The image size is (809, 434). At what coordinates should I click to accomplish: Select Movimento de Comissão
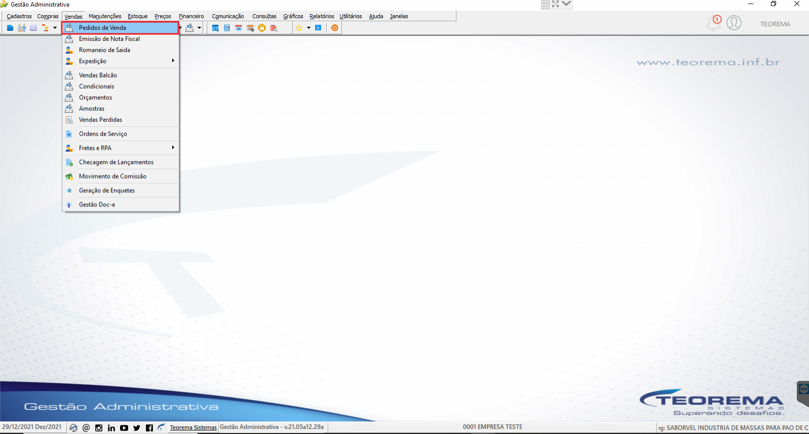[121, 177]
